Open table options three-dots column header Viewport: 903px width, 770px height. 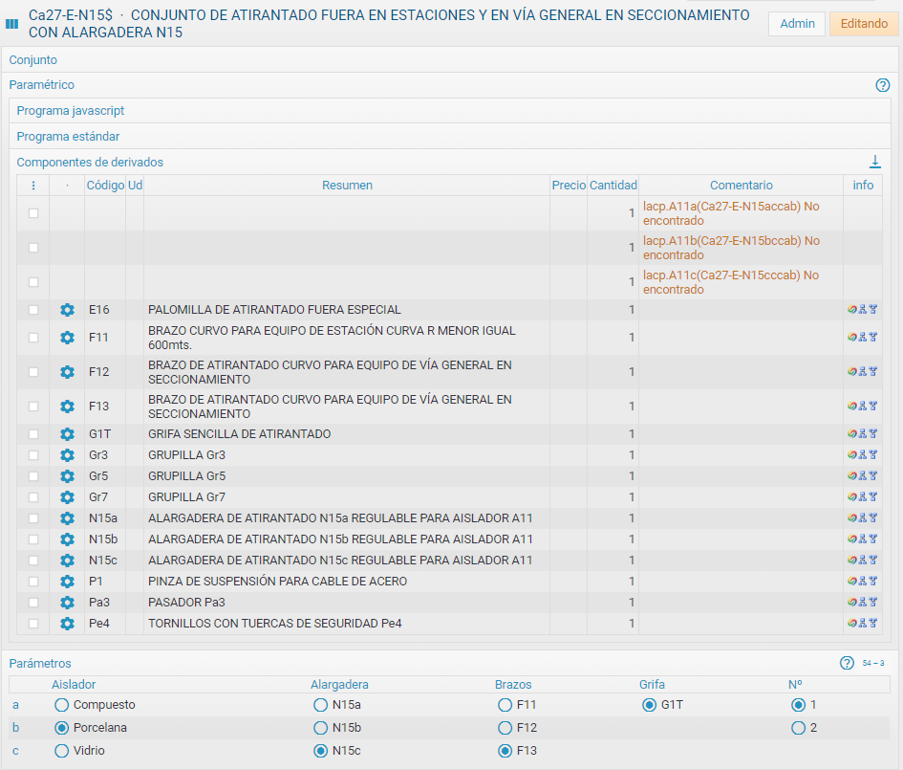point(33,186)
